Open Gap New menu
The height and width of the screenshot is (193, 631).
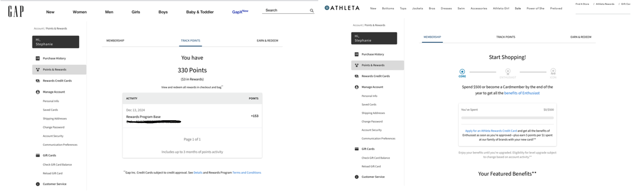coord(50,12)
